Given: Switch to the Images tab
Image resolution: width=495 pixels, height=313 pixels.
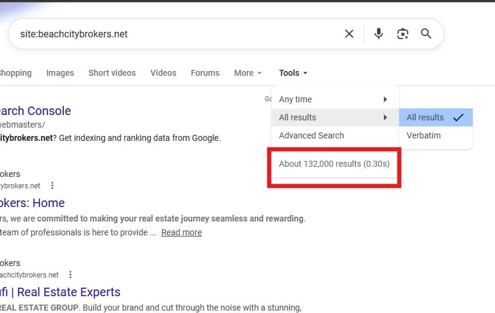Looking at the screenshot, I should point(60,73).
